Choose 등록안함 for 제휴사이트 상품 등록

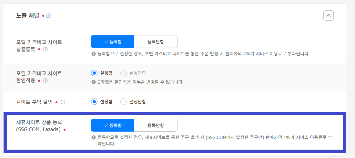[x=156, y=125]
